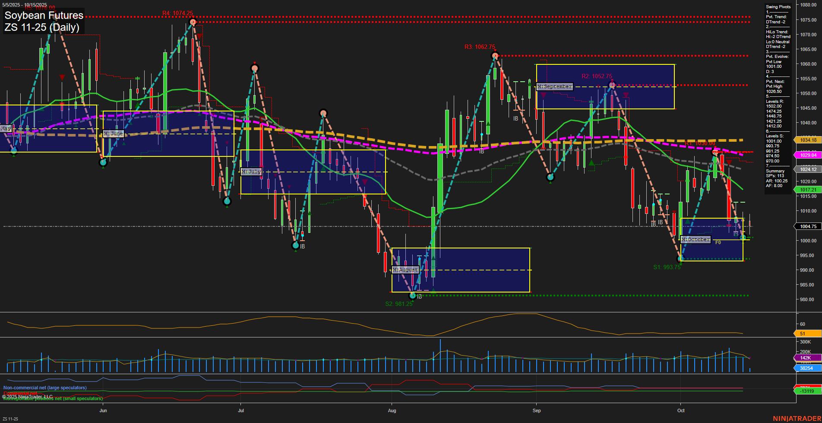Toggle Non-commercial net (large speculators) series
This screenshot has width=822, height=423.
44,388
